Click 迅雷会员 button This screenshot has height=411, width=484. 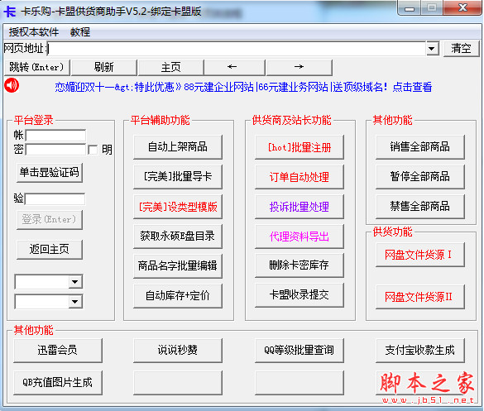58,350
